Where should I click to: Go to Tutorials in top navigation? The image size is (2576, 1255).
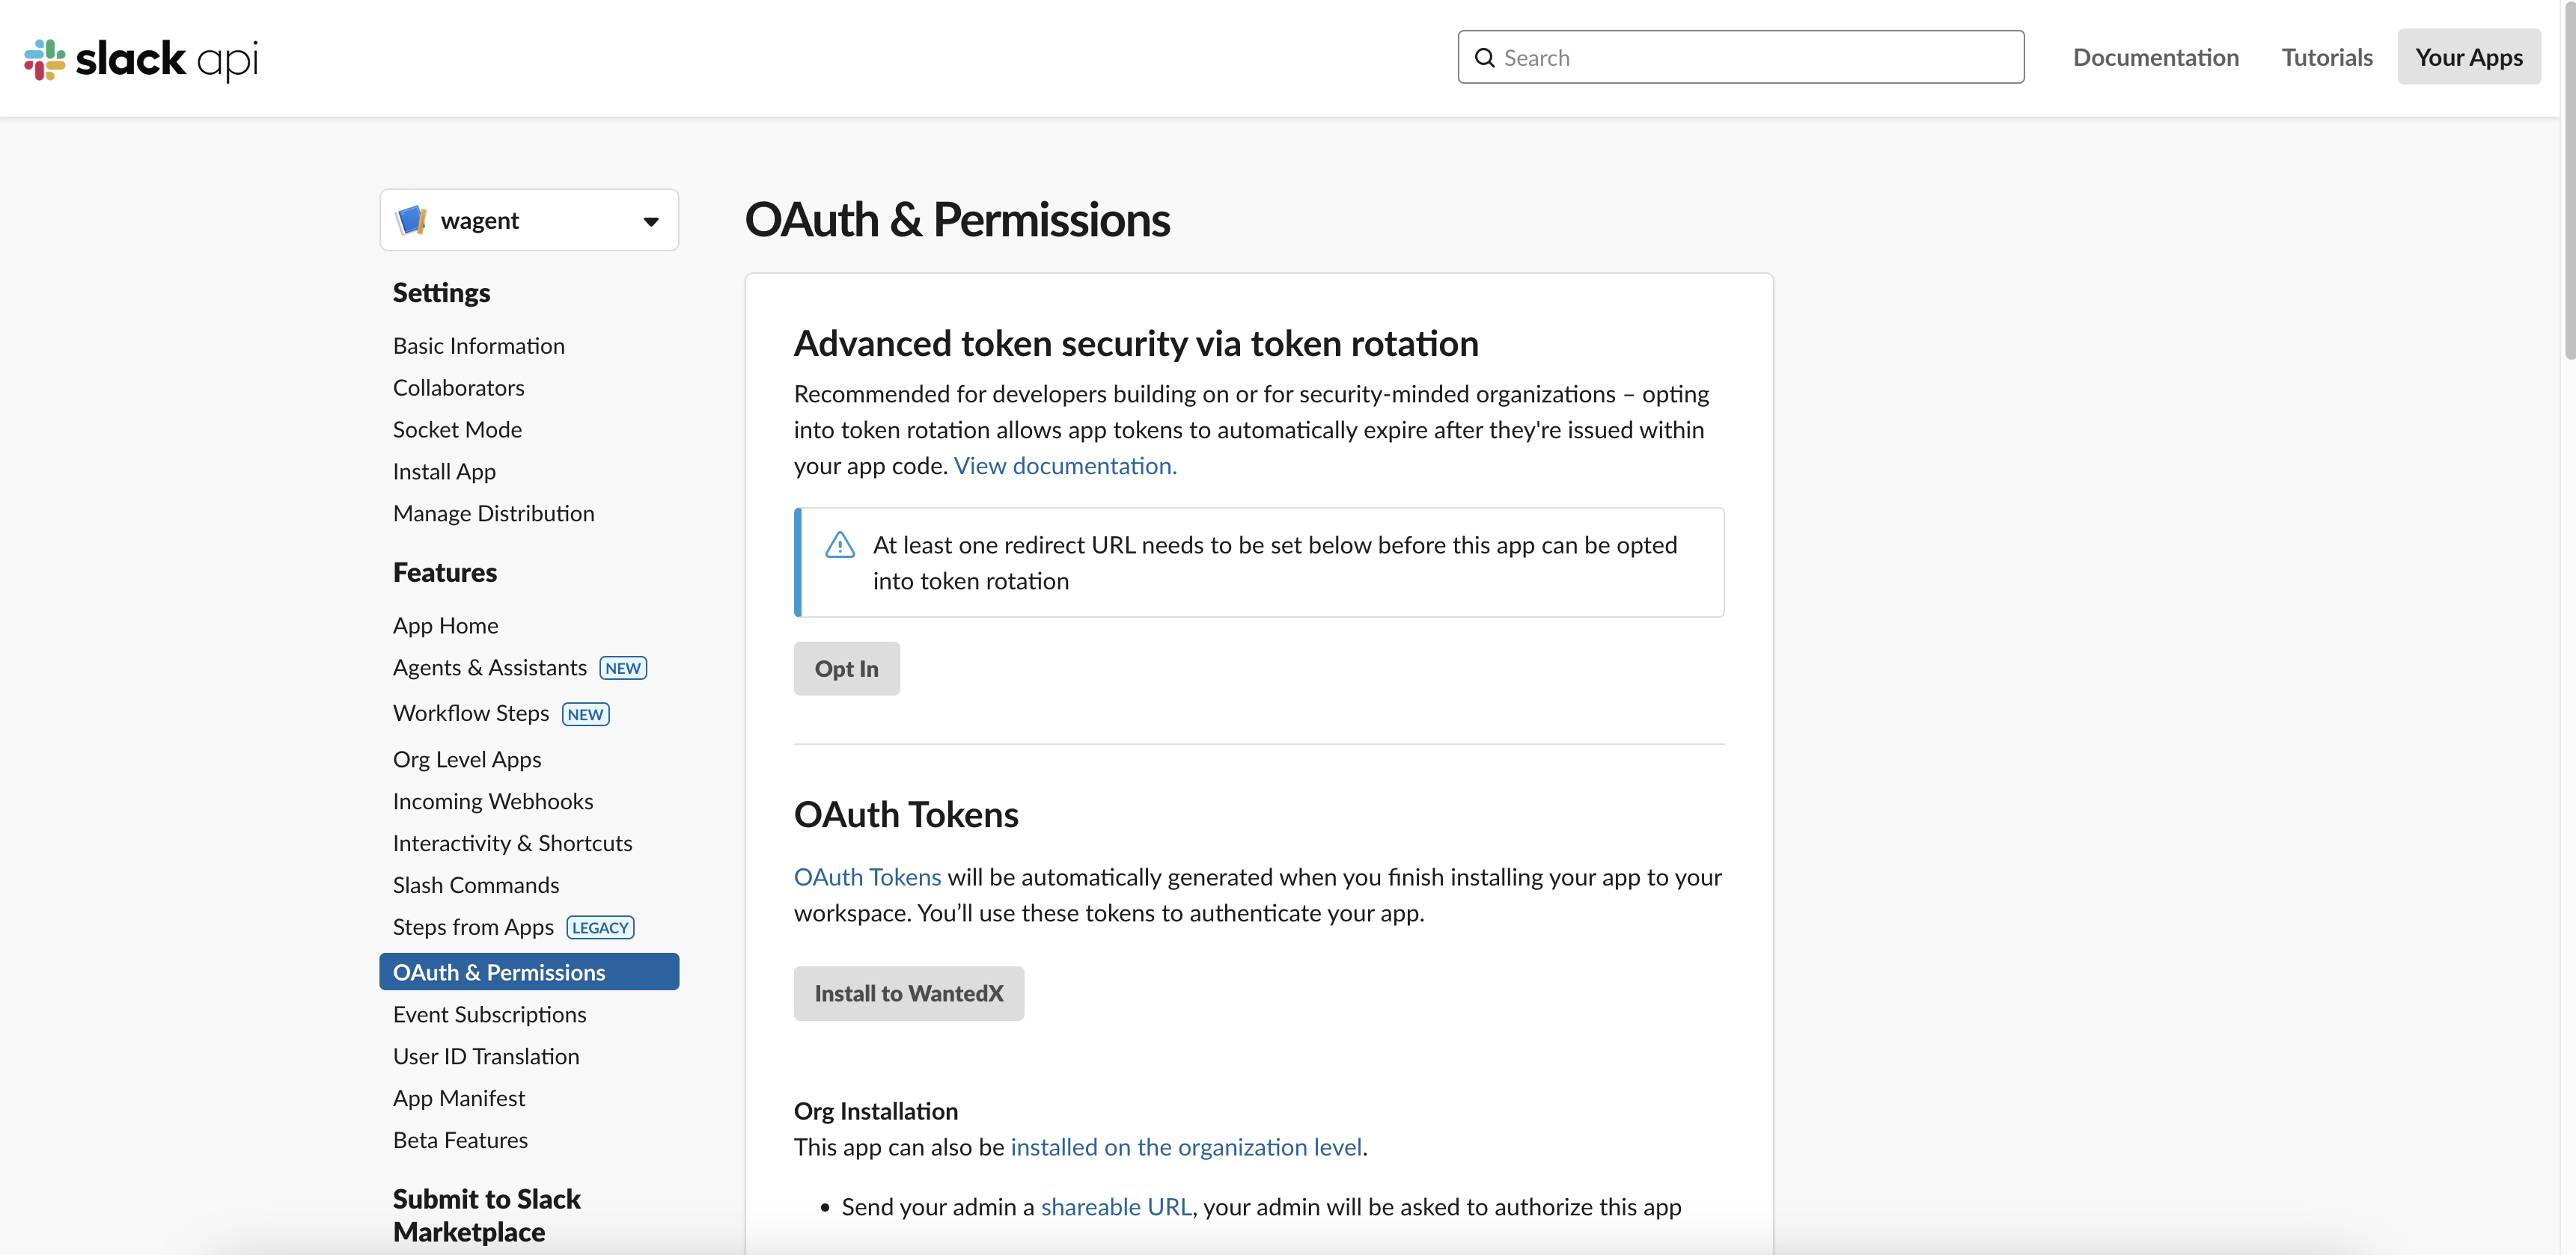click(2327, 57)
